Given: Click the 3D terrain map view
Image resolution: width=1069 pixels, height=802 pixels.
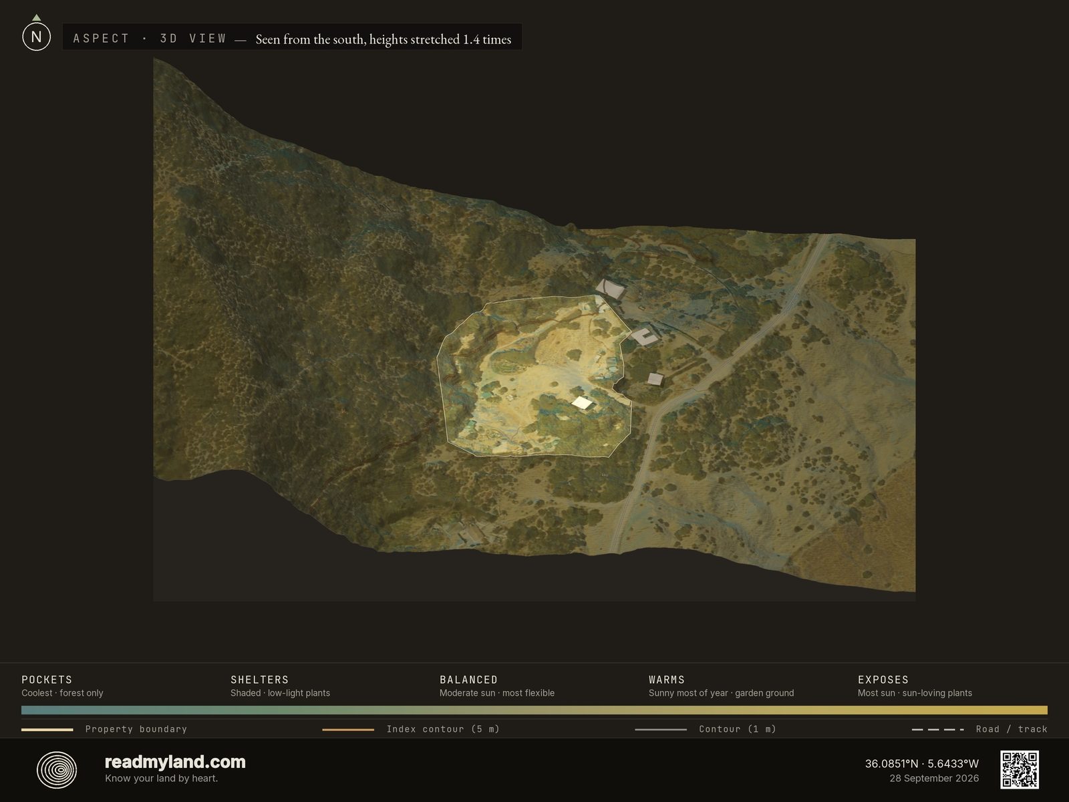Looking at the screenshot, I should (534, 329).
